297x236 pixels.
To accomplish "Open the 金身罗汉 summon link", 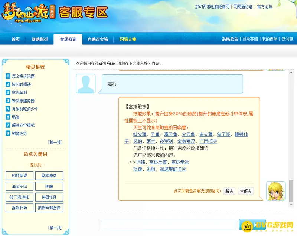I will 186,141.
